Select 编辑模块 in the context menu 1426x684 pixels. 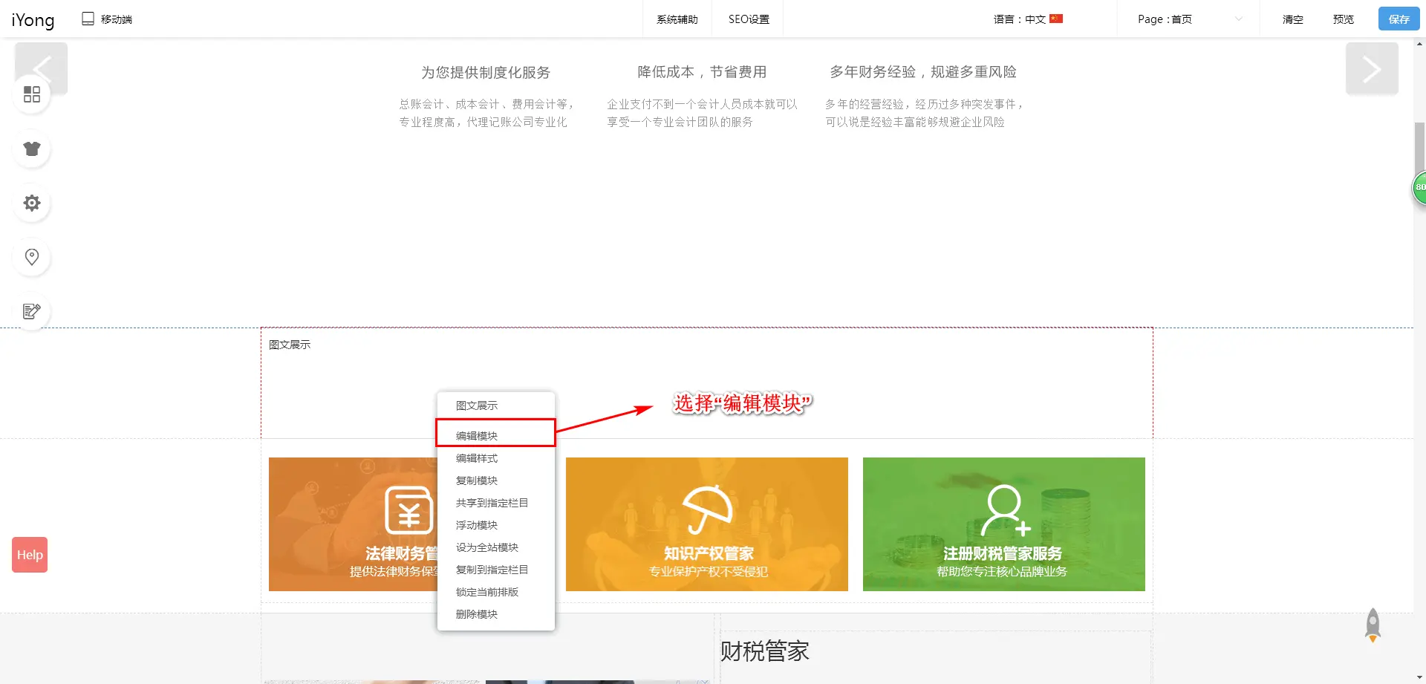477,436
